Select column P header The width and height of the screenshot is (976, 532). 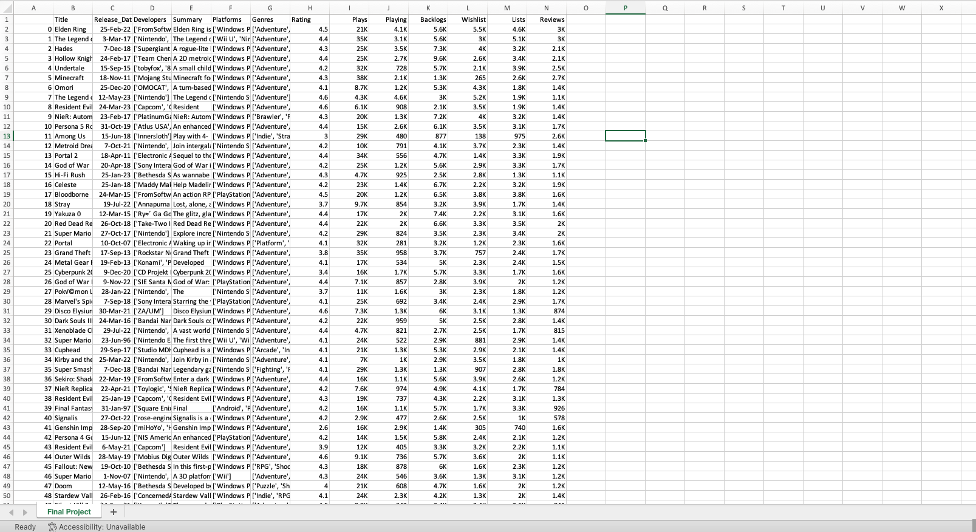point(625,8)
